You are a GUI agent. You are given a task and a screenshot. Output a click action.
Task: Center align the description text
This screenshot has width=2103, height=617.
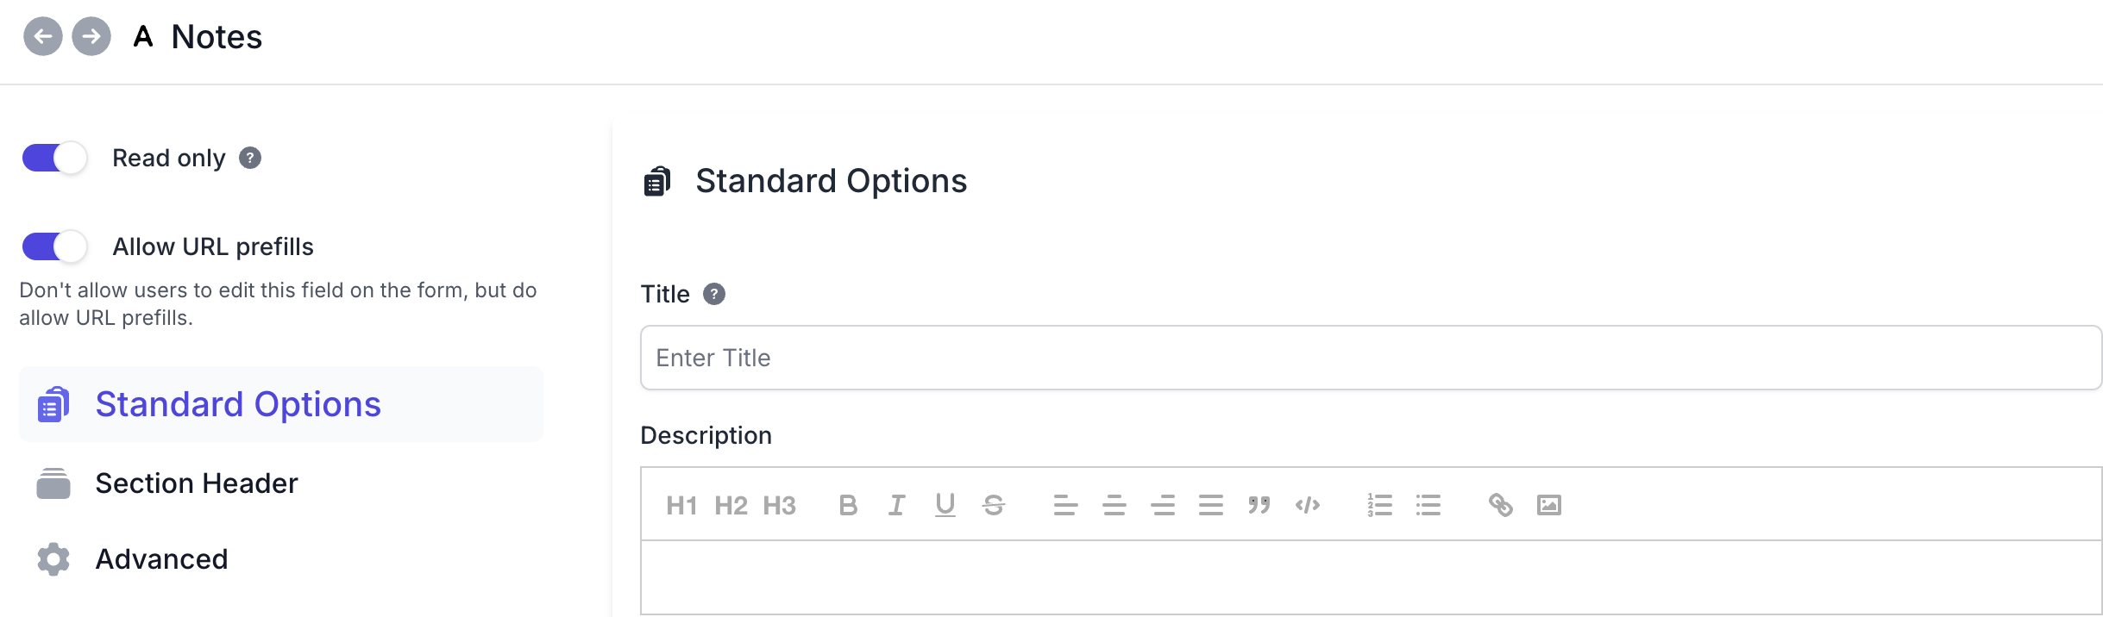(1114, 506)
